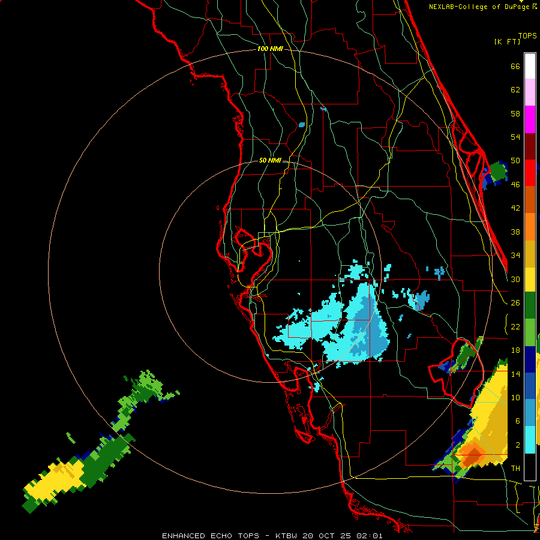Screen dimensions: 540x540
Task: Click the light pink legend swatch
Action: point(530,92)
